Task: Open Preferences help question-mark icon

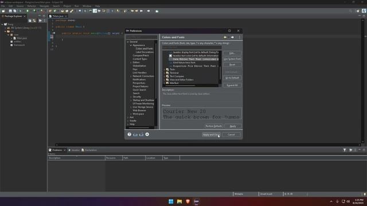Action: click(129, 134)
